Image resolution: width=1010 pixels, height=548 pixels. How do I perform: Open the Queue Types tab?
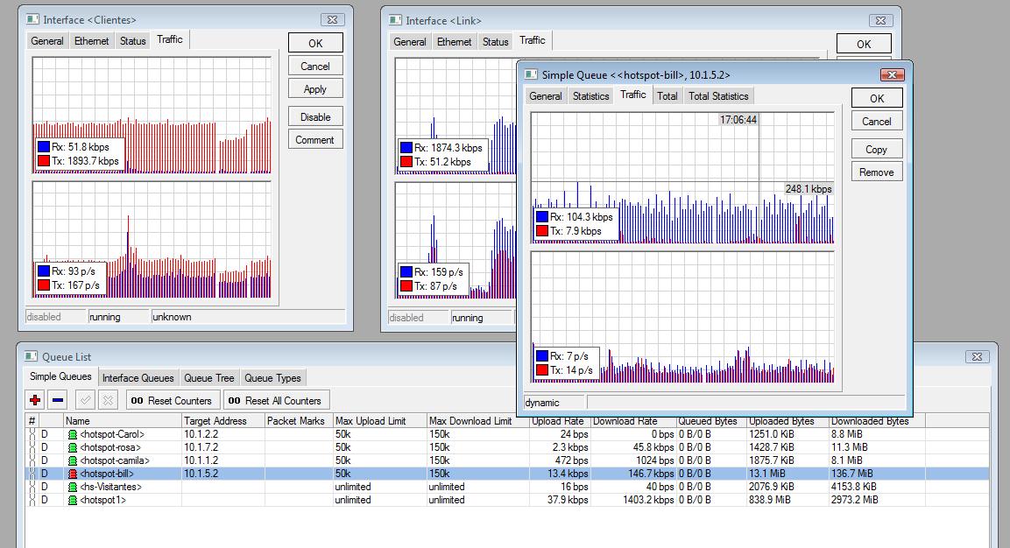272,378
